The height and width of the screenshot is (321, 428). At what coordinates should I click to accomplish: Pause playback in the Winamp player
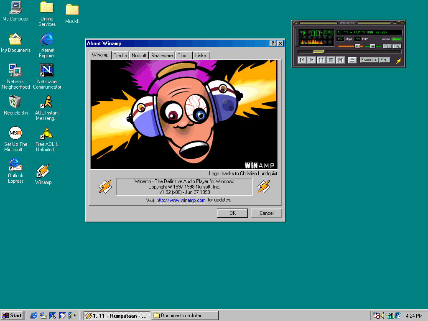(x=321, y=60)
